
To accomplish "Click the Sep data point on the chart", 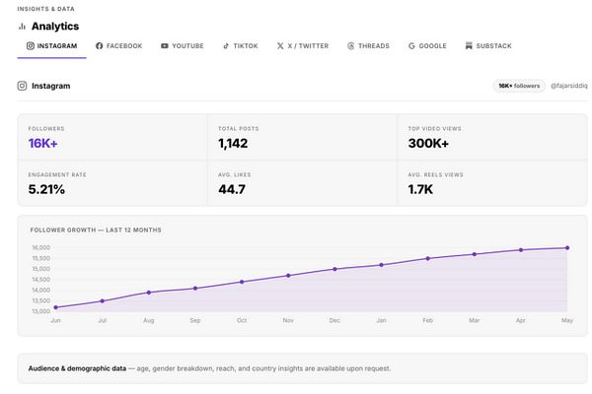I will click(195, 289).
